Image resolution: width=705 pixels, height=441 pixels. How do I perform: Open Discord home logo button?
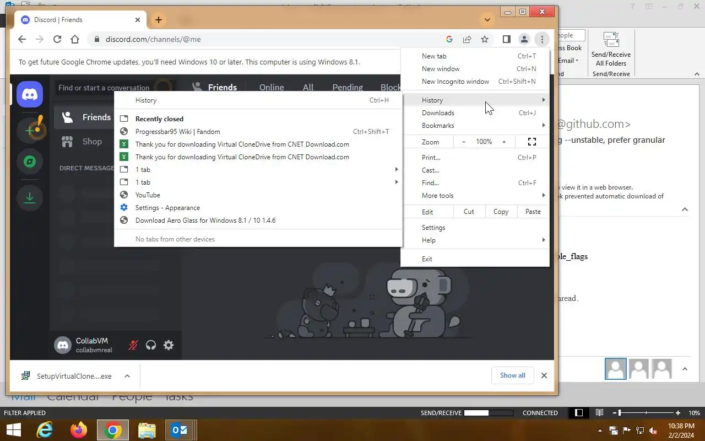pyautogui.click(x=30, y=95)
